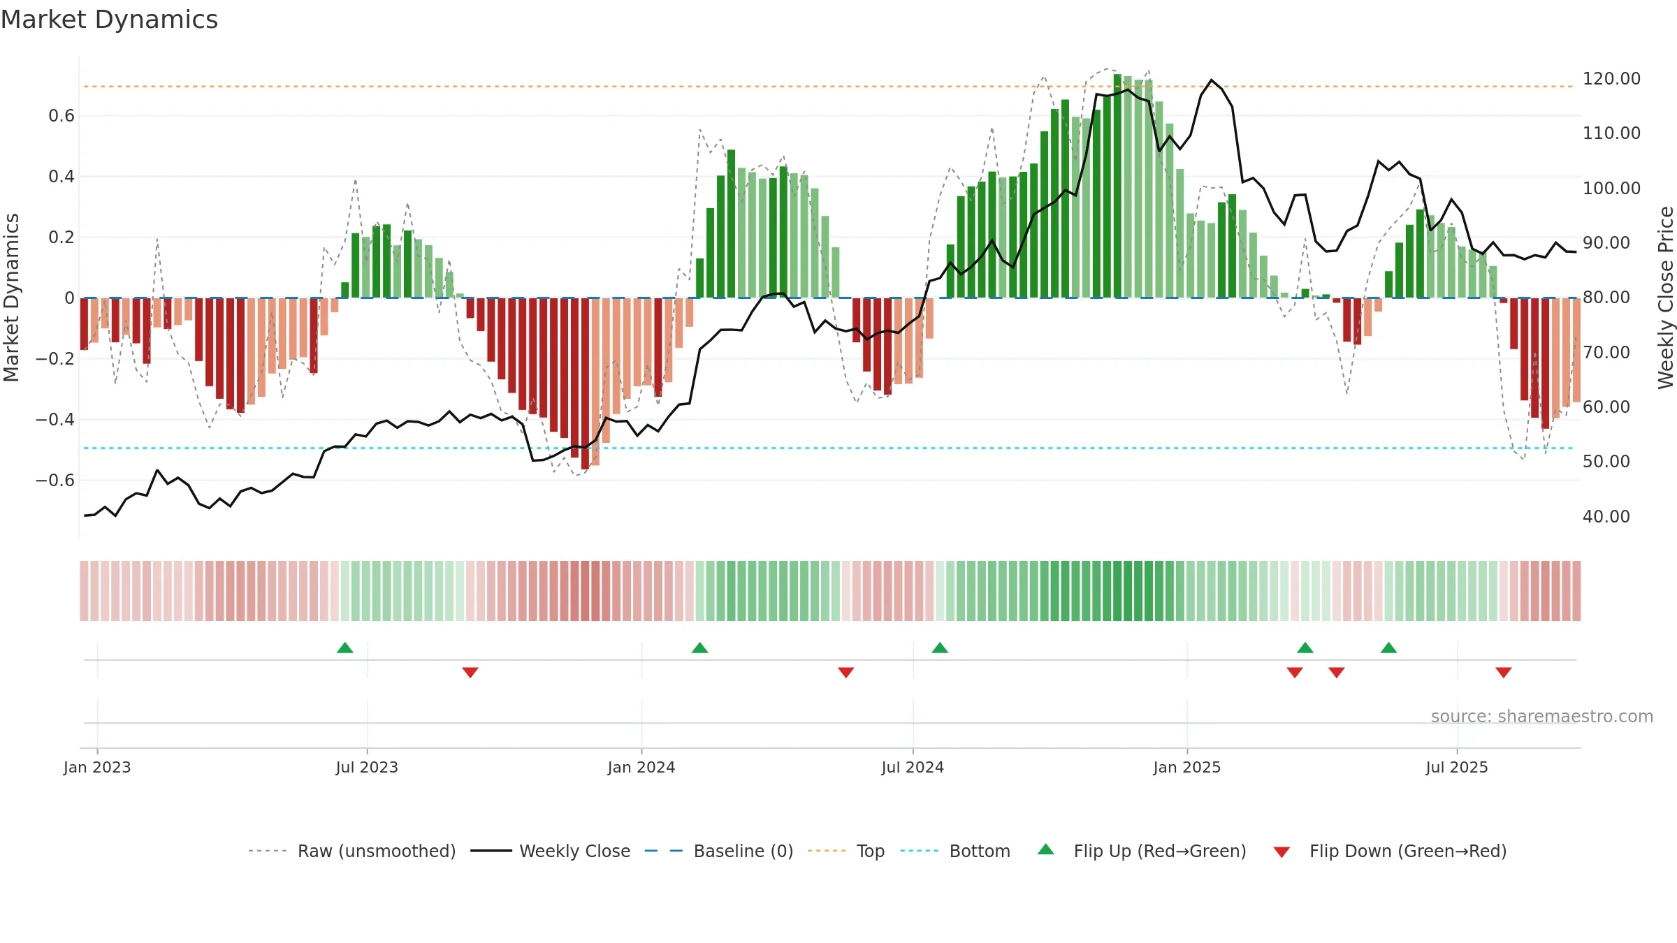
Task: Click the −0.6 left axis label
Action: 55,480
